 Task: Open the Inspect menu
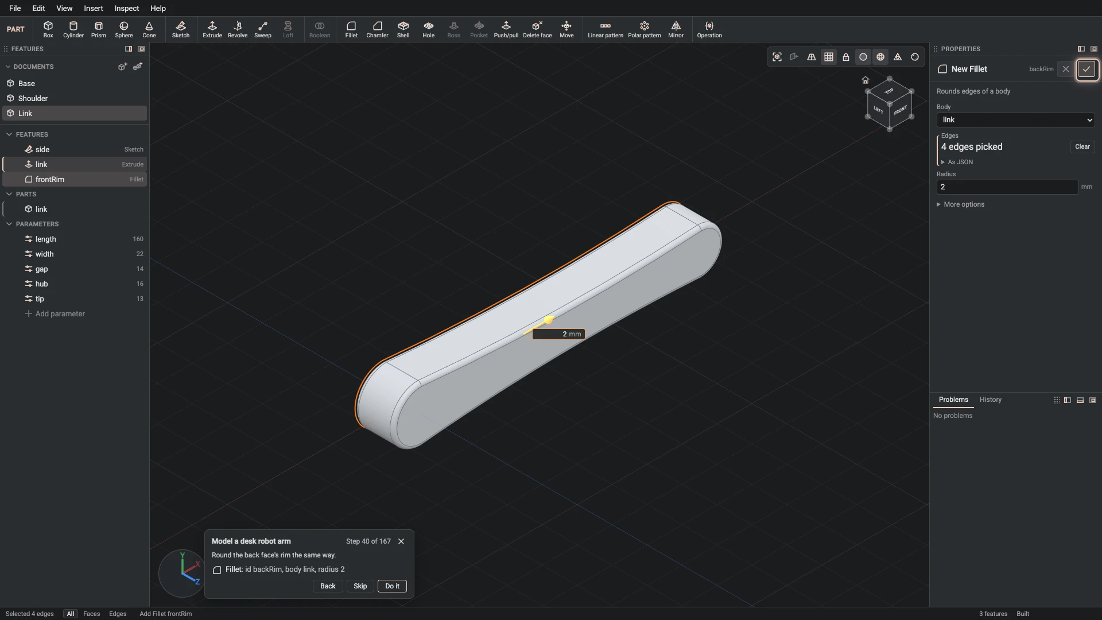coord(127,8)
